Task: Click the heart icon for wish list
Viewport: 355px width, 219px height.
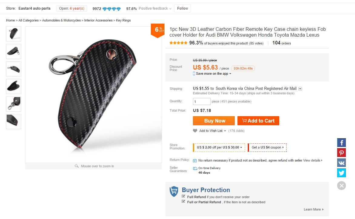Action: [195, 131]
